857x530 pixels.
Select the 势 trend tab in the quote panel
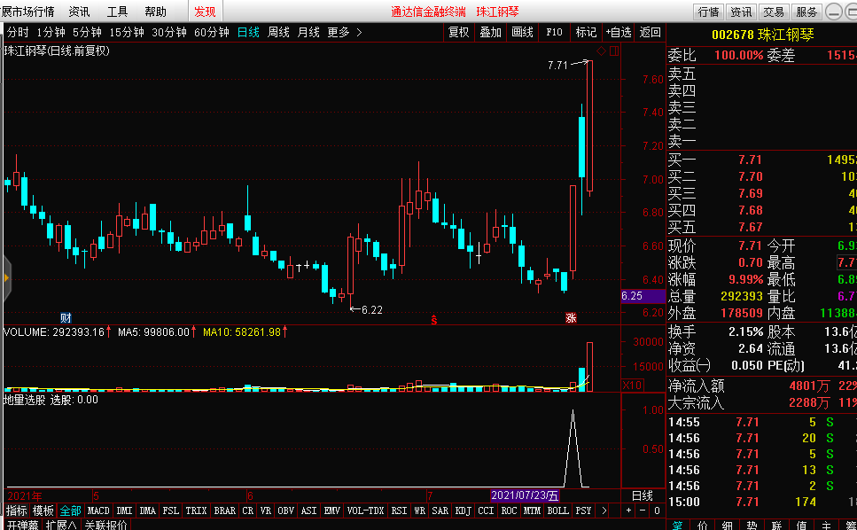752,525
